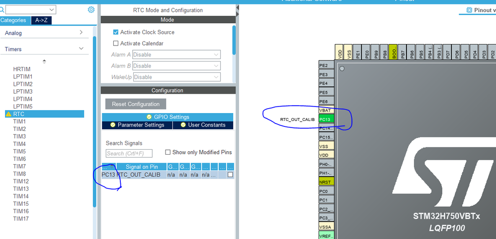Click the categories list vertical scrollbar
The height and width of the screenshot is (239, 496).
pos(94,121)
